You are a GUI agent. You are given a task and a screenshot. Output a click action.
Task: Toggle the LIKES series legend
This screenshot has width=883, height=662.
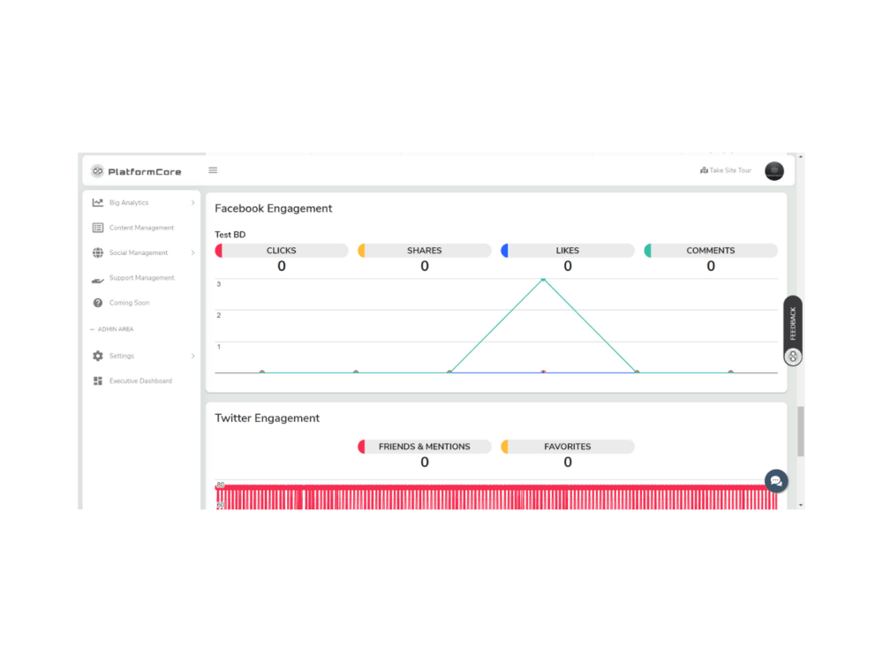click(x=568, y=251)
